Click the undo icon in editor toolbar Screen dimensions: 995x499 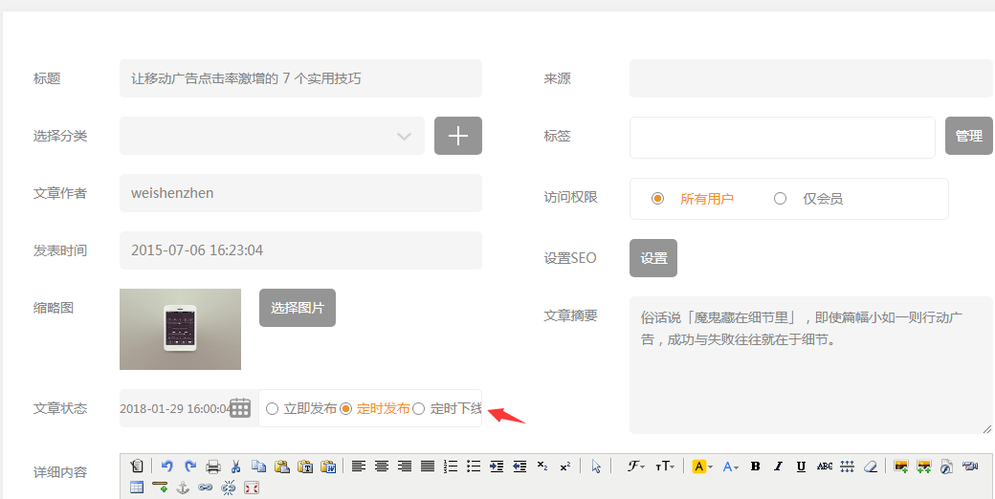[166, 466]
